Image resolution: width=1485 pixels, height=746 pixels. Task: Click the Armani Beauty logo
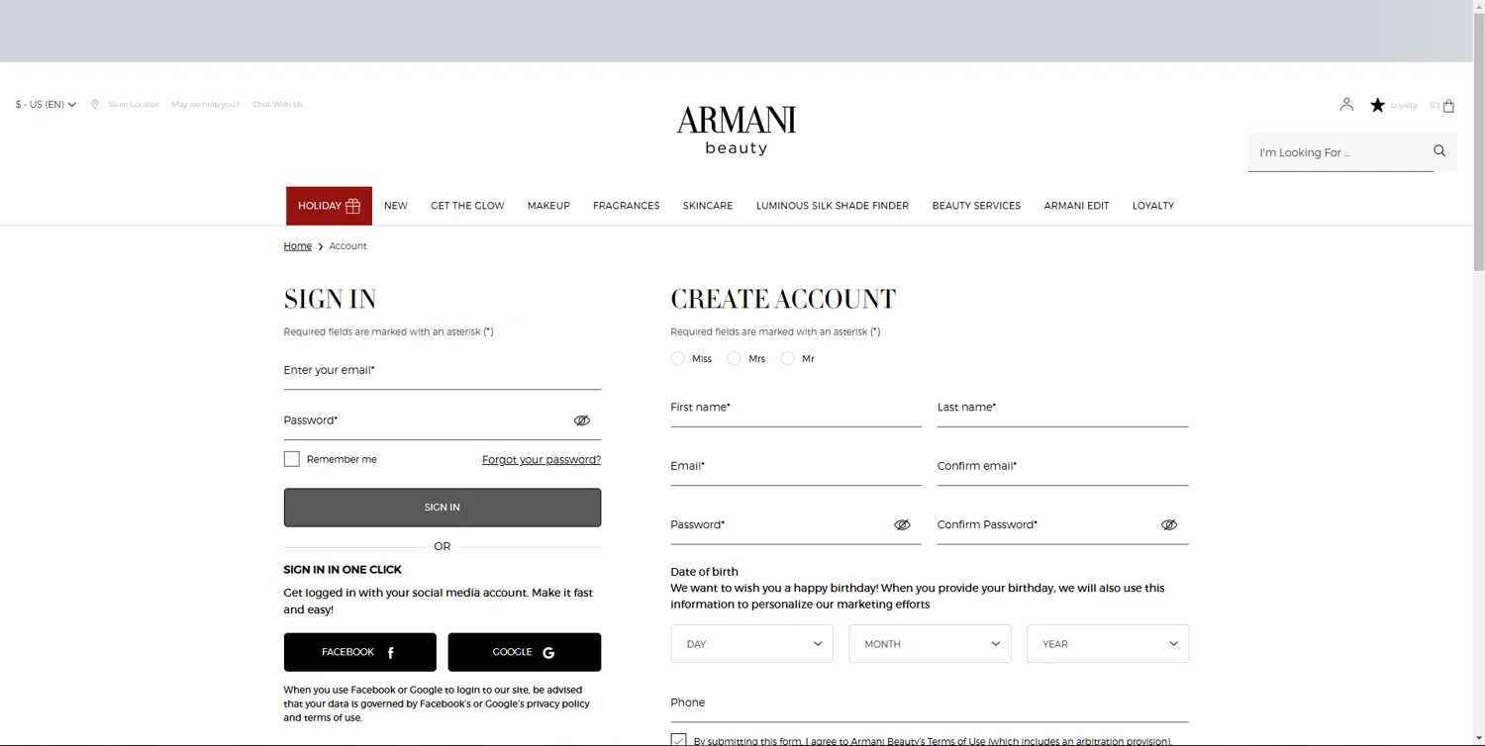click(x=737, y=130)
